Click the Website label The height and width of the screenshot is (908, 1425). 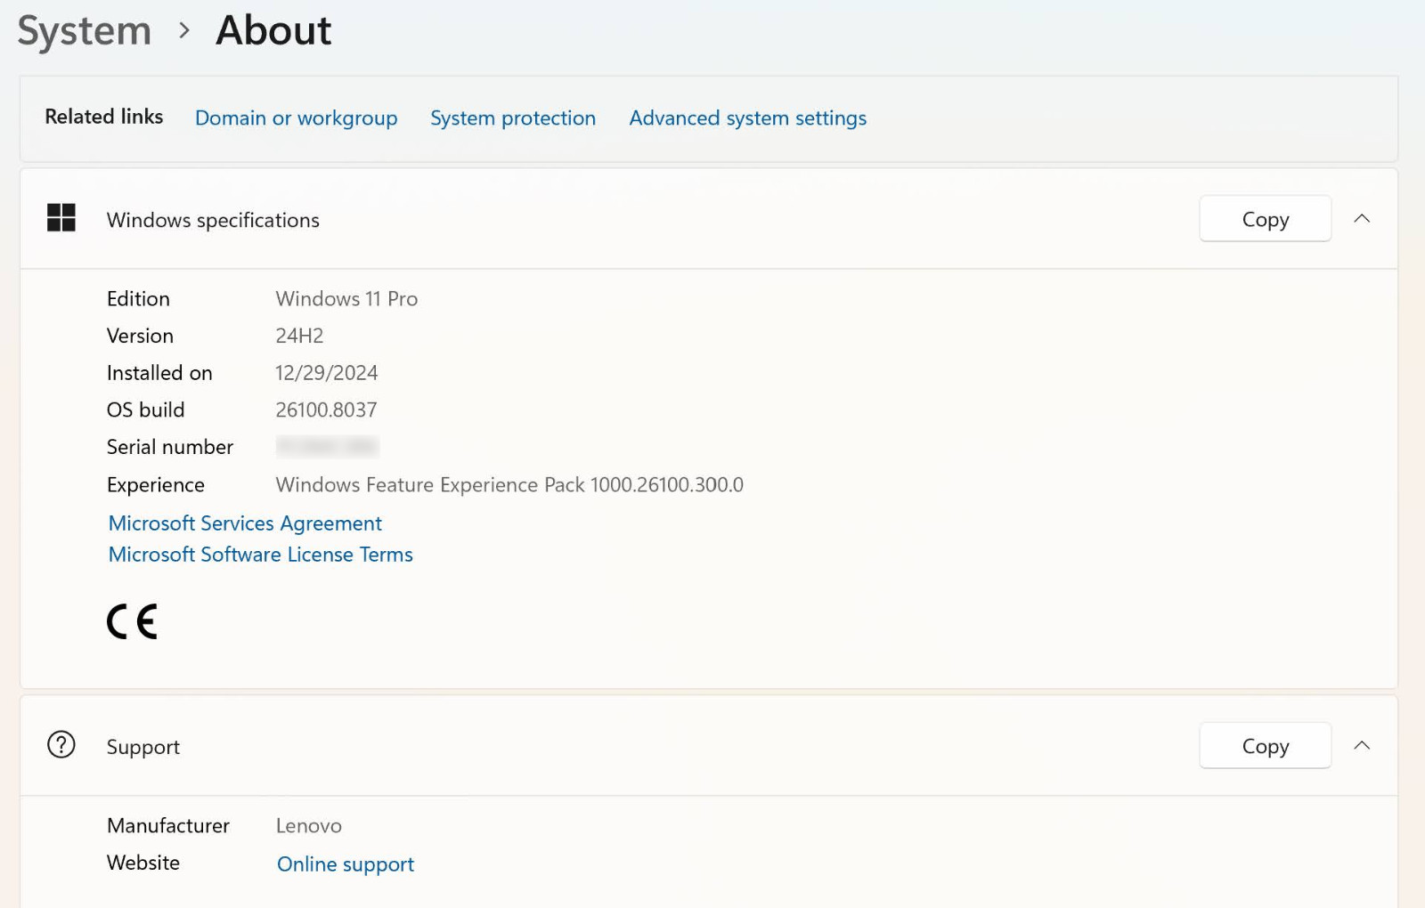click(x=143, y=863)
